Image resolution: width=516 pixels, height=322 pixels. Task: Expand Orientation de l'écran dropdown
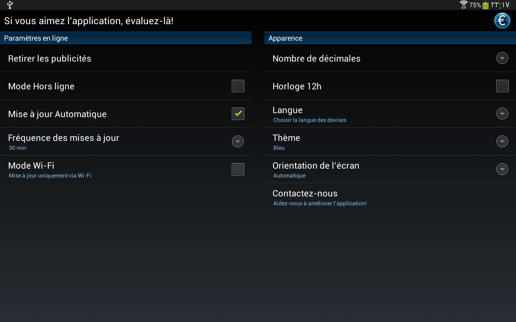pos(502,169)
